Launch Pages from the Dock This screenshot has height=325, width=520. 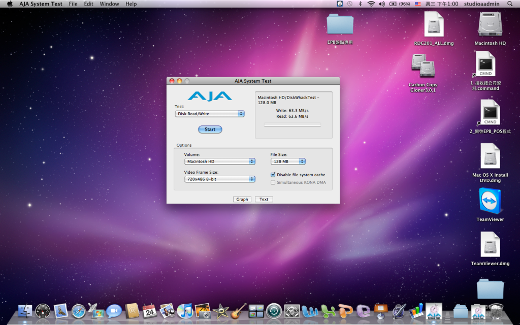(x=399, y=311)
